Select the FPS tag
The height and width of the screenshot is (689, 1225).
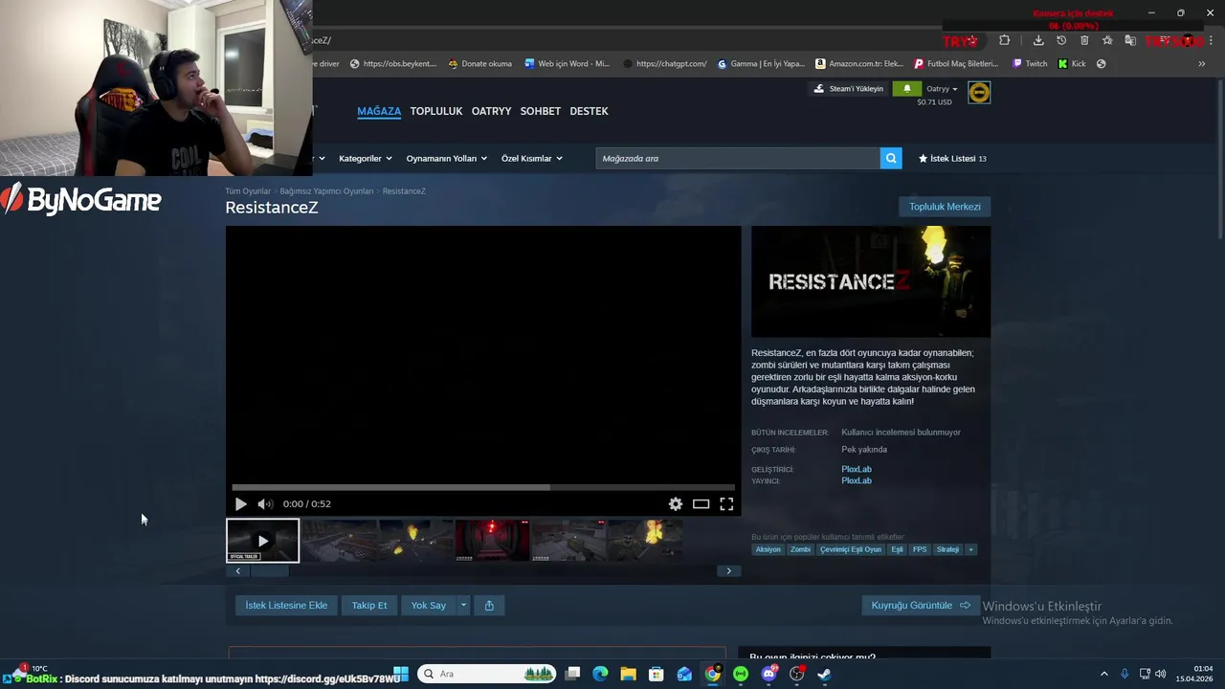[920, 549]
